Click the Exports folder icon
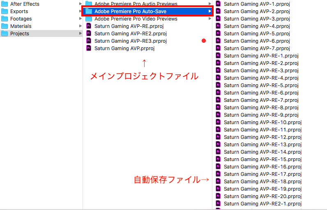 (5, 11)
